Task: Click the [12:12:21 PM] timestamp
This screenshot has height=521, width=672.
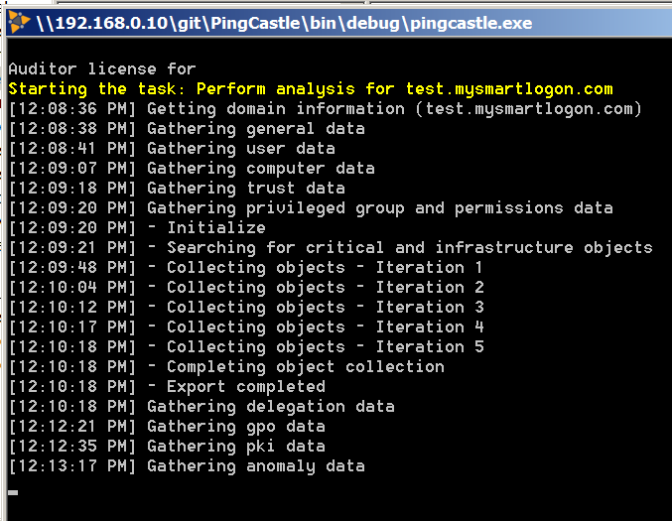Action: [72, 427]
